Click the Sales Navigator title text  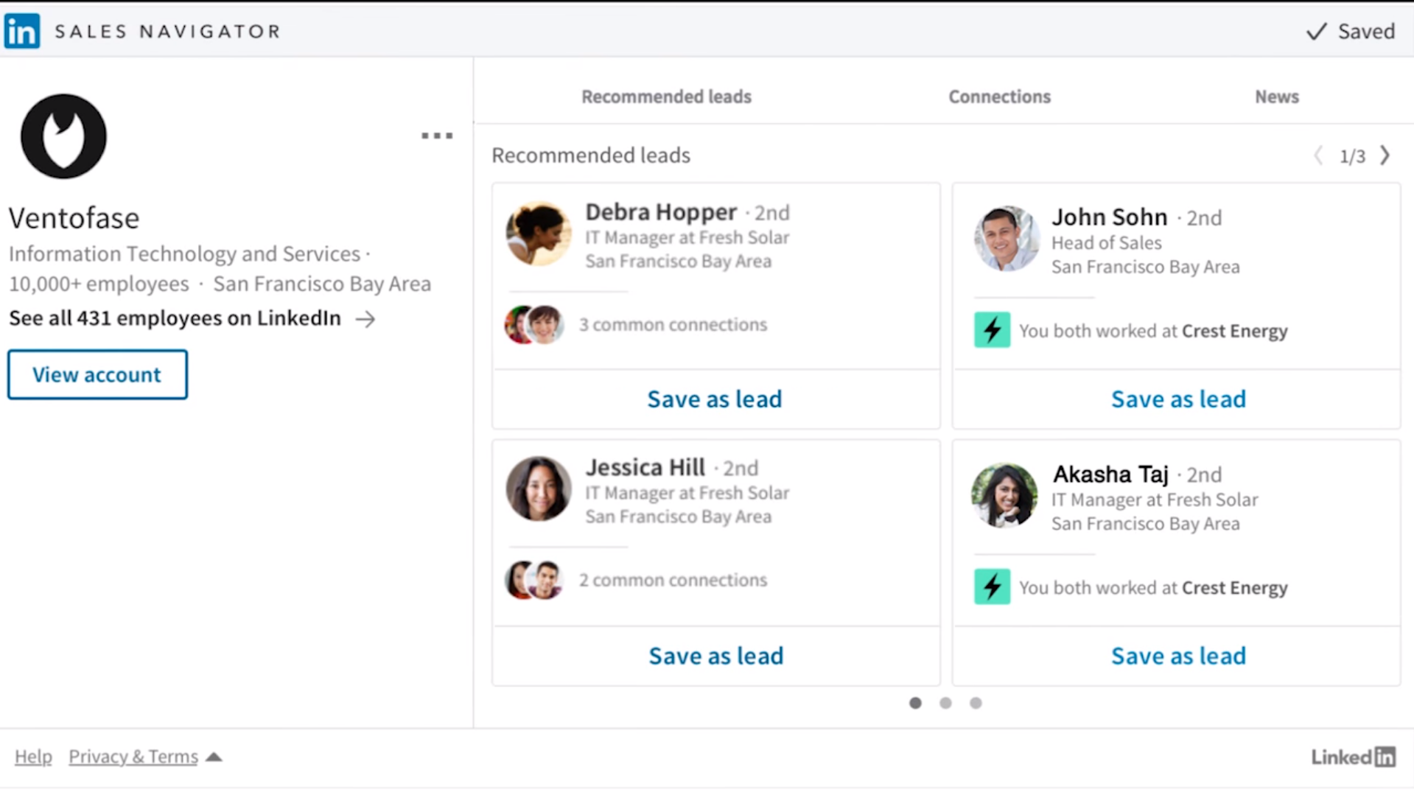click(168, 31)
